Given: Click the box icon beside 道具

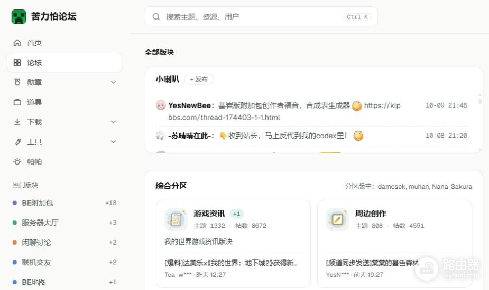Looking at the screenshot, I should click(x=17, y=102).
